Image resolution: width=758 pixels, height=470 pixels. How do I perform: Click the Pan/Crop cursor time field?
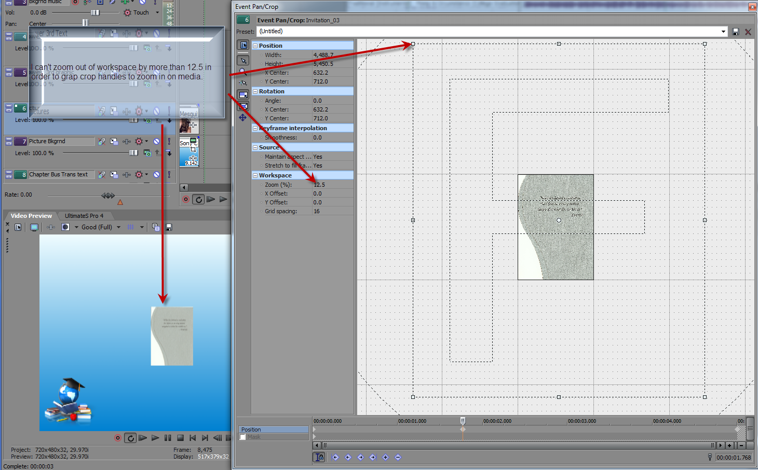[x=734, y=458]
